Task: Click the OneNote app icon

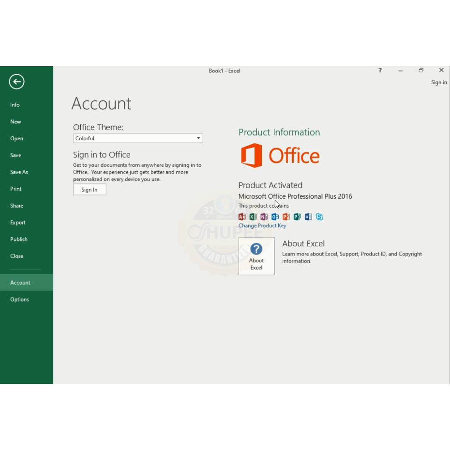Action: [x=264, y=217]
